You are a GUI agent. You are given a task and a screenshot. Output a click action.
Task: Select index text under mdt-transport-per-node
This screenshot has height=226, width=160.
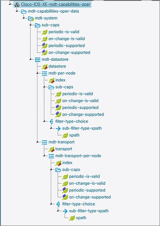(x=67, y=163)
